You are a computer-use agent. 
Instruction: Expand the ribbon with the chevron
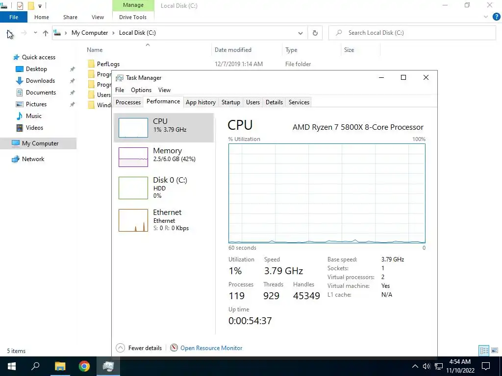[x=486, y=17]
